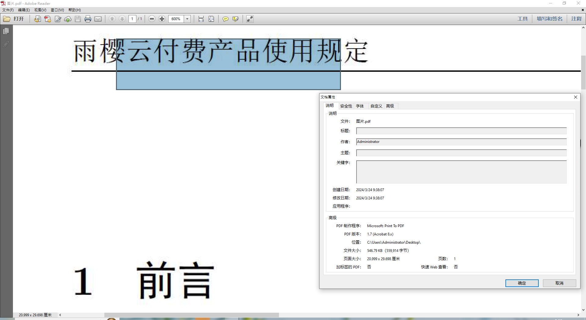Open page thumbnails sidebar panel

6,31
